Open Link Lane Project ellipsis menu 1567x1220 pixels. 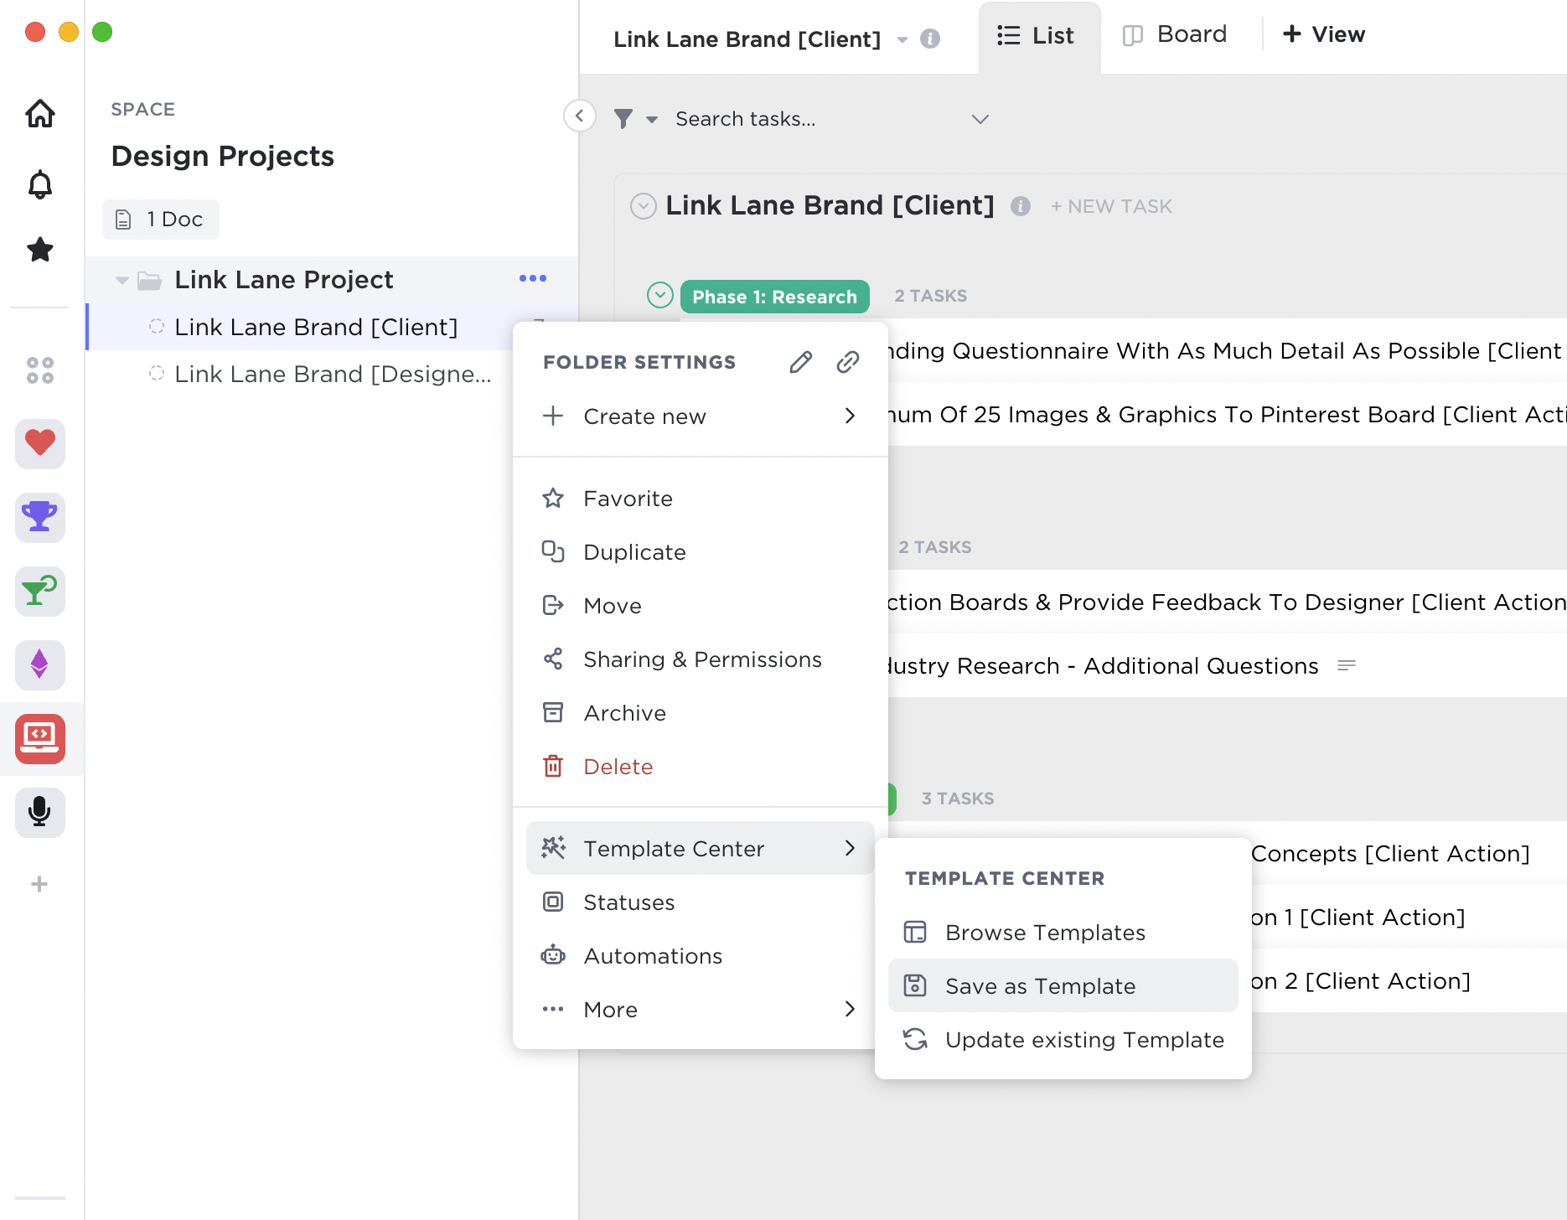click(x=532, y=278)
